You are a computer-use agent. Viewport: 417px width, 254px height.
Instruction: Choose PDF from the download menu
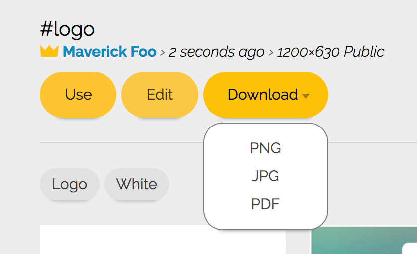click(265, 204)
